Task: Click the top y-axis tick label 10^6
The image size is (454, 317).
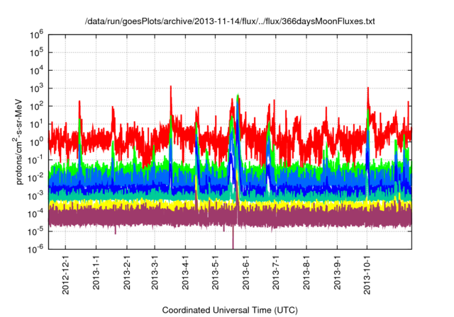Action: (37, 33)
